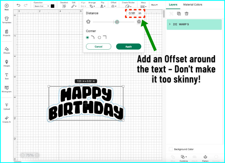225x163 pixels.
Task: Adjust the offset distance slider handle
Action: tap(117, 22)
